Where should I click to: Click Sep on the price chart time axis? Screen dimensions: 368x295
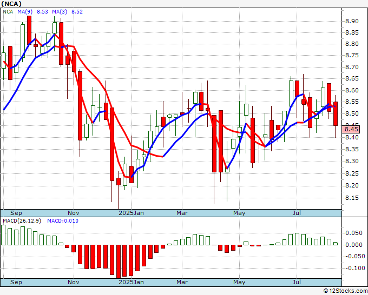[16, 213]
